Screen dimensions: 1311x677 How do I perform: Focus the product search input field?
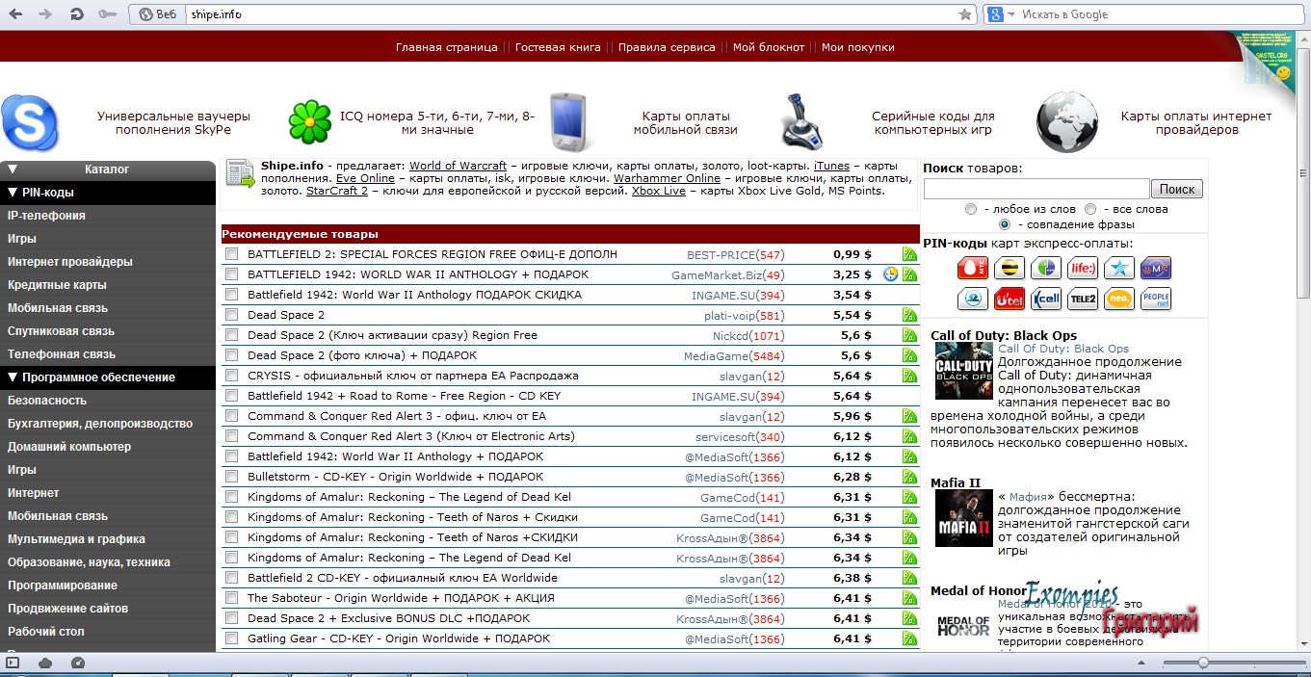pyautogui.click(x=1036, y=190)
